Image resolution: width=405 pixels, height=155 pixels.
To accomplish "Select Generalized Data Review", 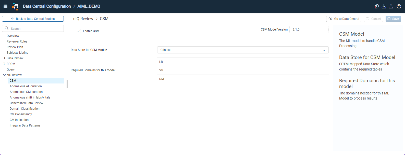I will (x=26, y=103).
